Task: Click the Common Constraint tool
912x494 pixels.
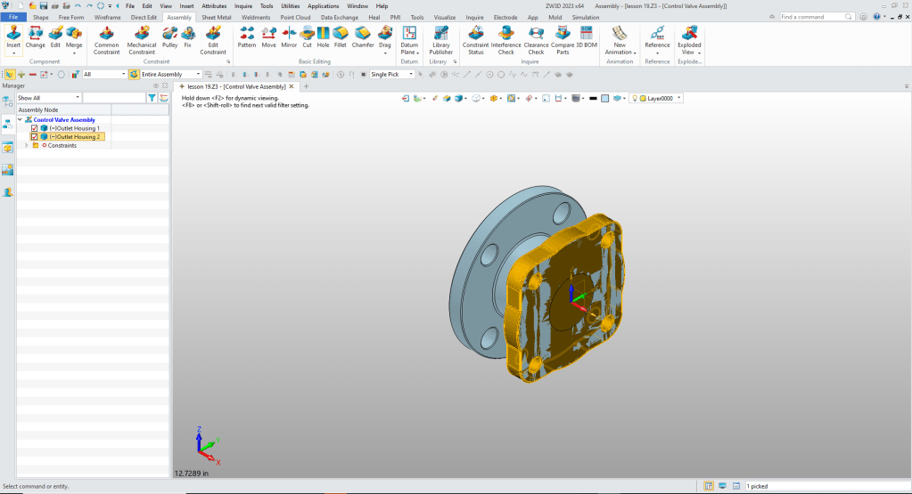Action: [x=106, y=40]
